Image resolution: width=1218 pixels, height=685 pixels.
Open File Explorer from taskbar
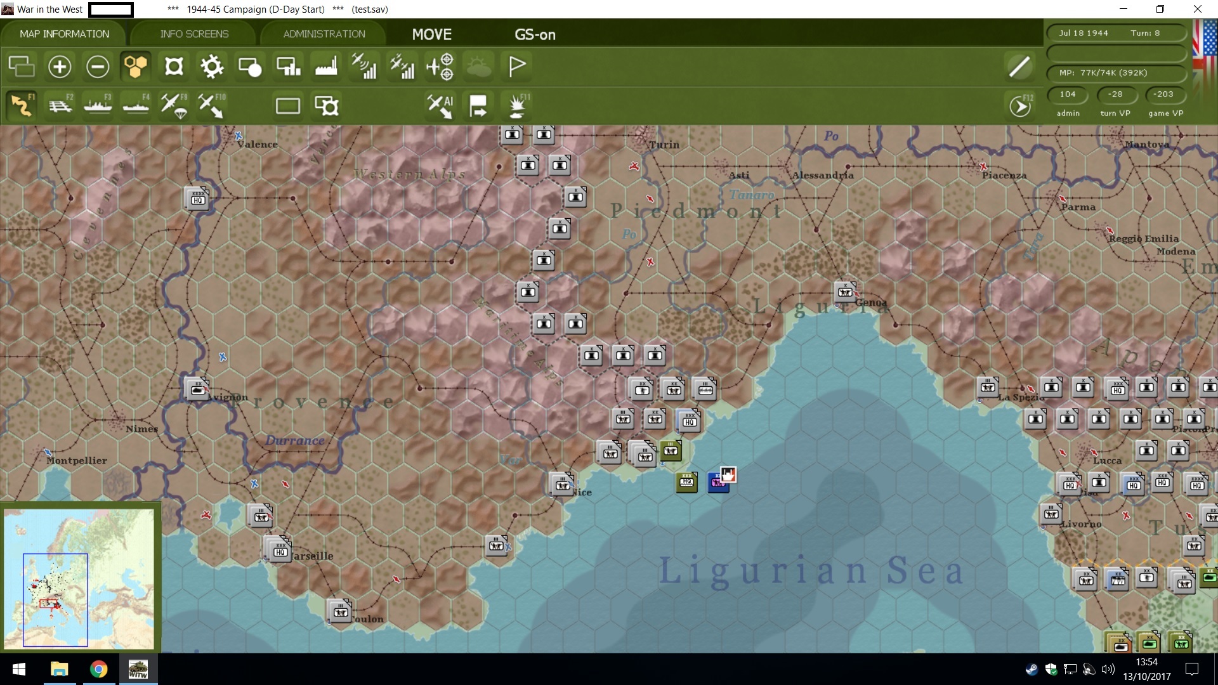59,669
